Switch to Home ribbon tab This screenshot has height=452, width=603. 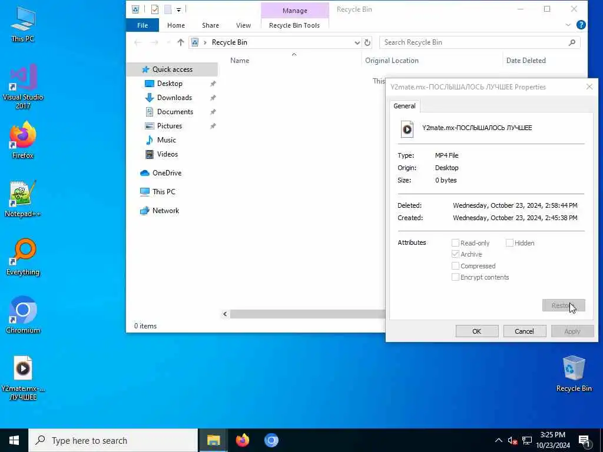(175, 25)
